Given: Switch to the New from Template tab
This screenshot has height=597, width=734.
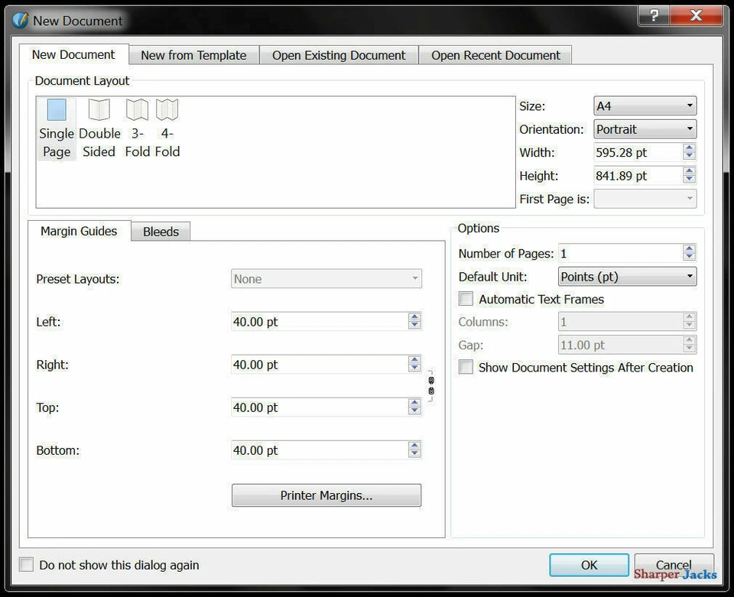Looking at the screenshot, I should [193, 54].
